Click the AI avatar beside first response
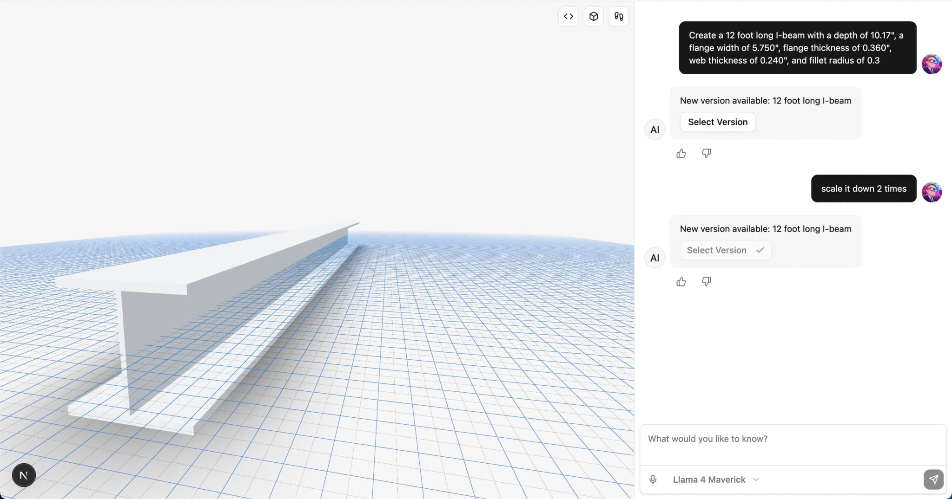Image resolution: width=952 pixels, height=499 pixels. point(654,130)
